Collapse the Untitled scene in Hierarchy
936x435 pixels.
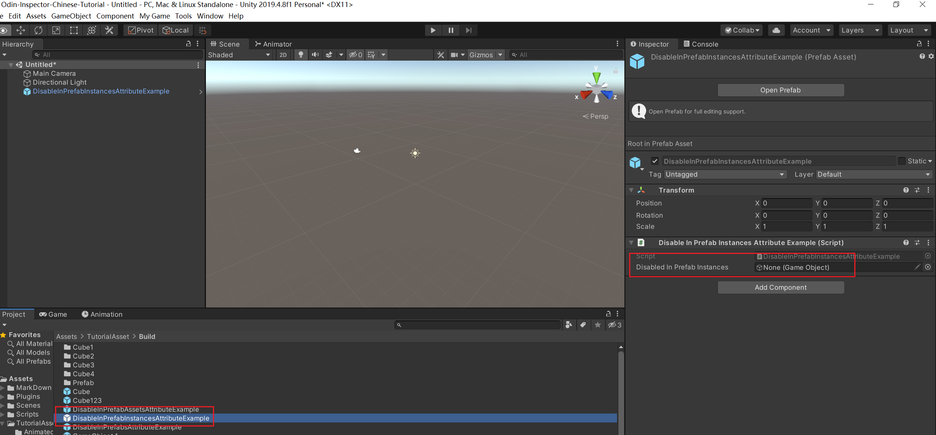point(11,65)
